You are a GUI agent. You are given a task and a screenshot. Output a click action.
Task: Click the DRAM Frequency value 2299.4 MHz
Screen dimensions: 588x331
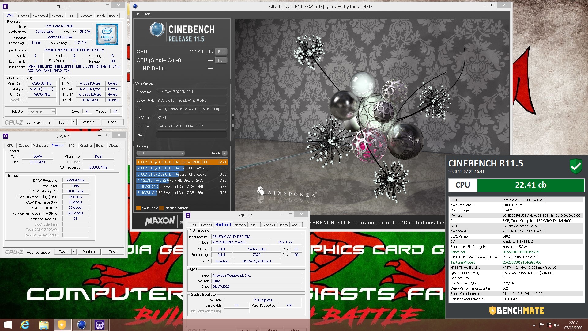pyautogui.click(x=75, y=180)
